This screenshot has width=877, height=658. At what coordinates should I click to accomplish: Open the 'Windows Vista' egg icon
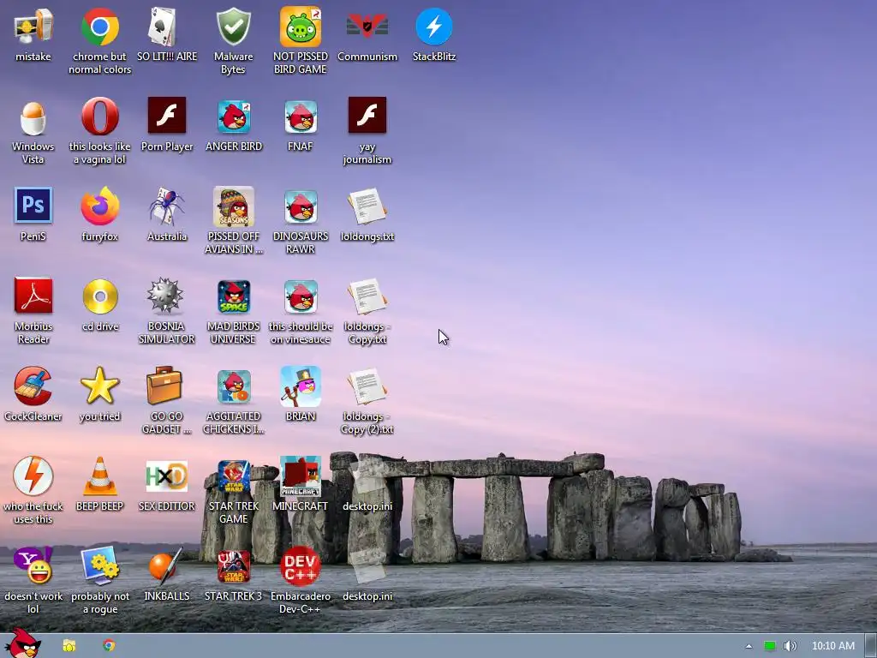(x=33, y=131)
